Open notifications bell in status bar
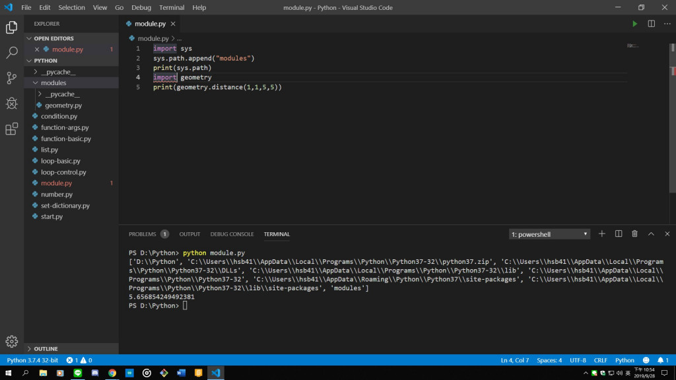This screenshot has height=380, width=676. [x=663, y=360]
